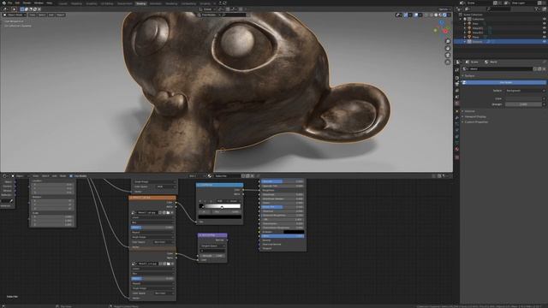This screenshot has width=548, height=308.
Task: Open the Render menu
Action: (x=27, y=3)
